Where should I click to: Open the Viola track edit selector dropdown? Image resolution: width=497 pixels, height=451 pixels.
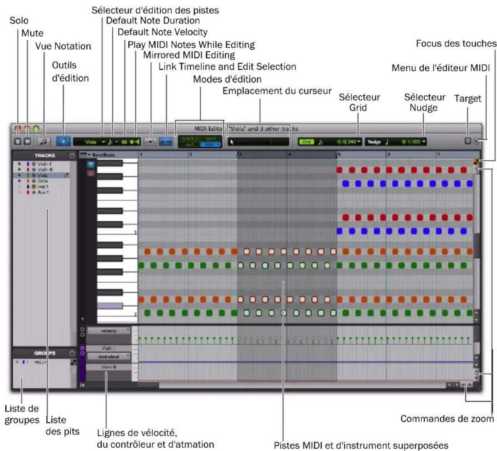coord(103,142)
